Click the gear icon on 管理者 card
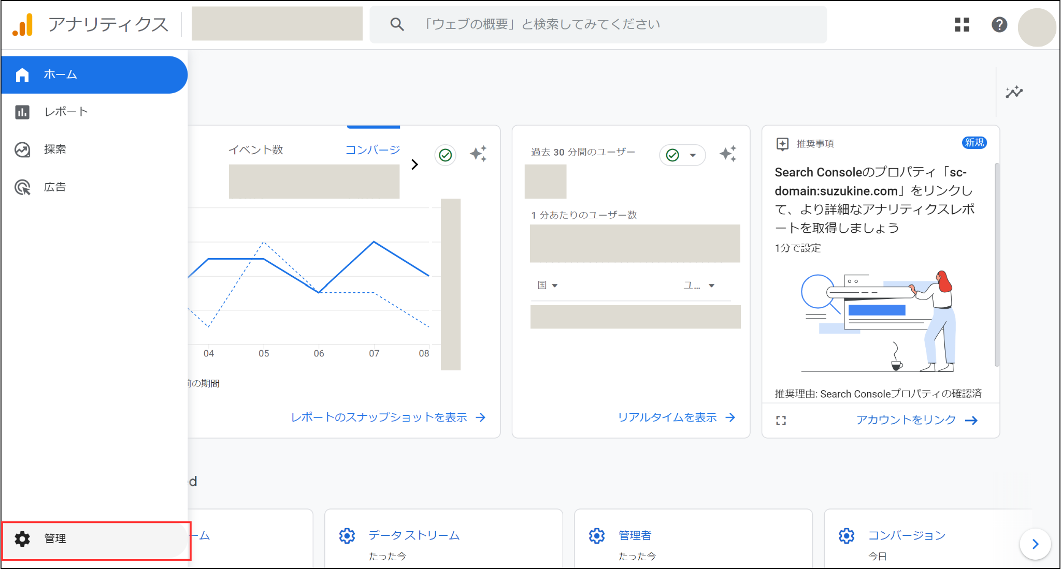This screenshot has width=1061, height=569. point(597,536)
